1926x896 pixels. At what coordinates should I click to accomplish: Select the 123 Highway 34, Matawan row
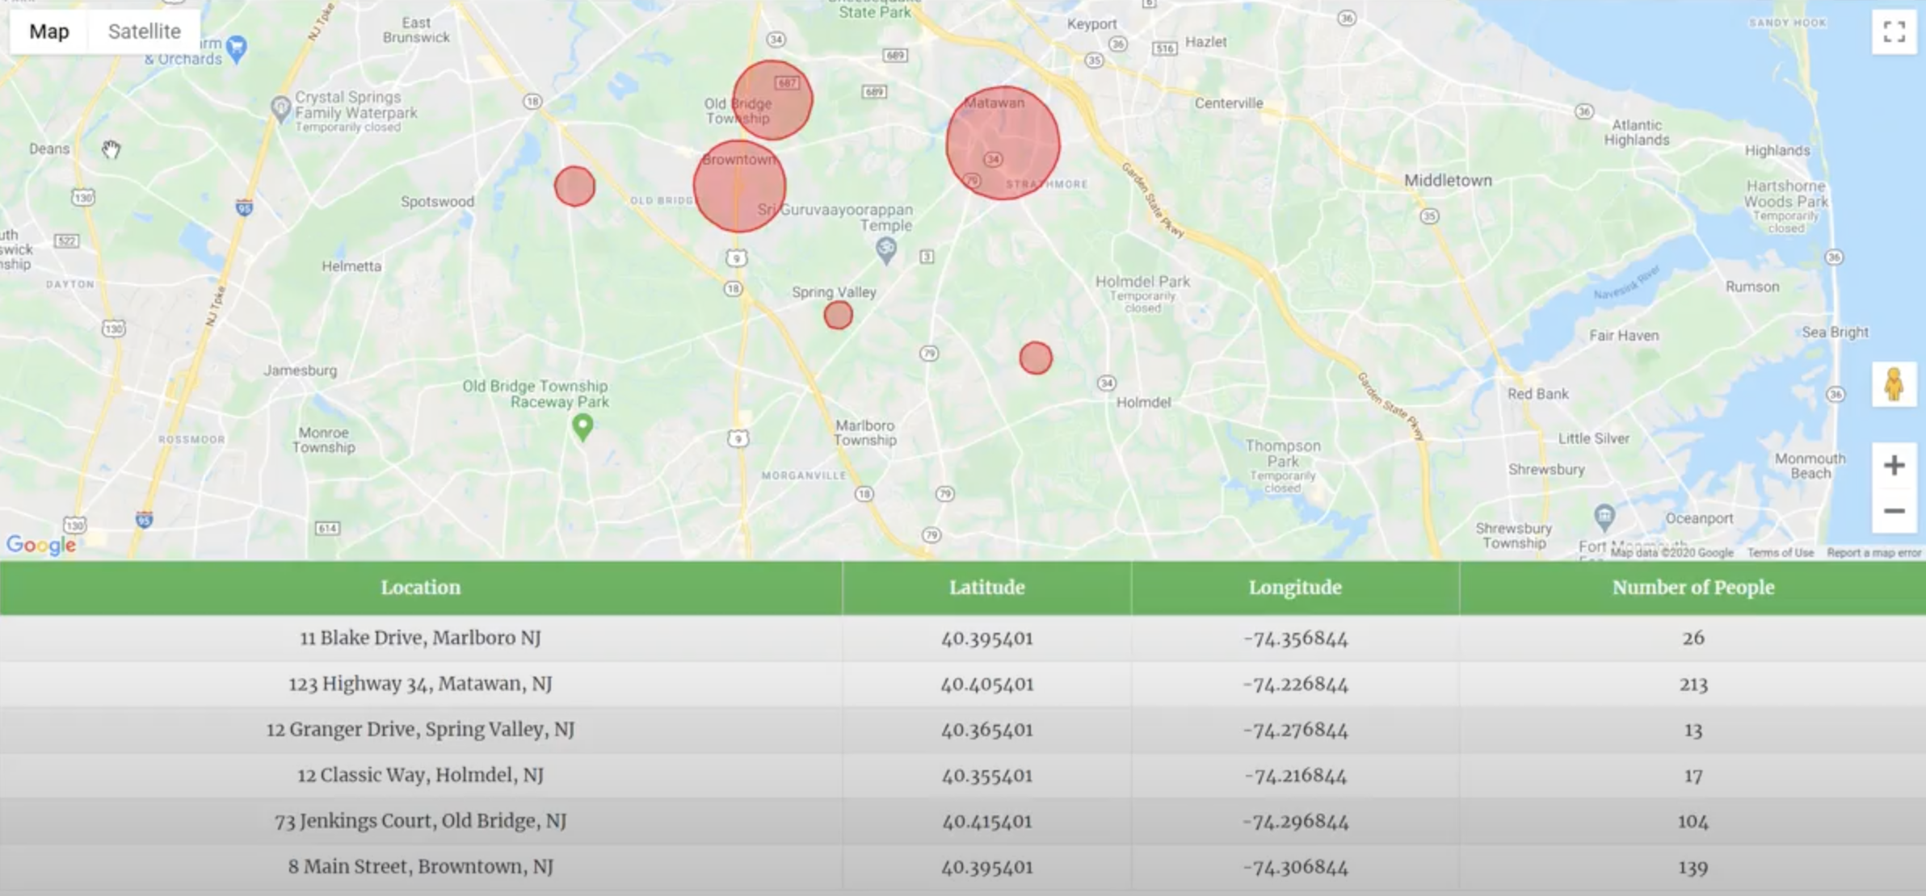[420, 684]
